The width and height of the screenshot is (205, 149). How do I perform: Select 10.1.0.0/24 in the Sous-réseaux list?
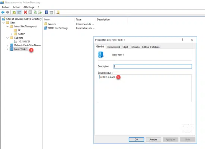pos(109,77)
